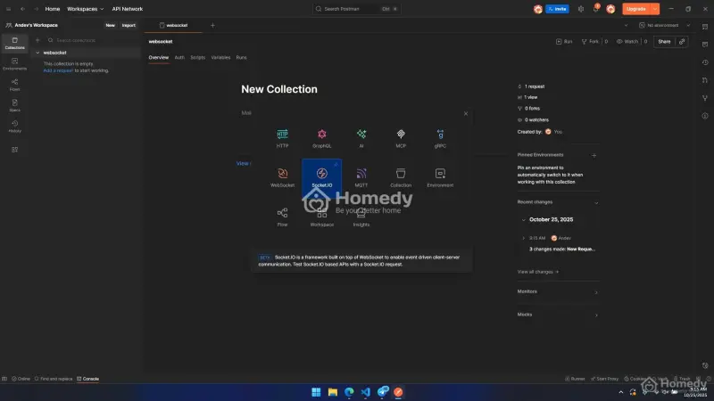Open Postman settings gear icon
Screen dimensions: 714x401
[581, 9]
